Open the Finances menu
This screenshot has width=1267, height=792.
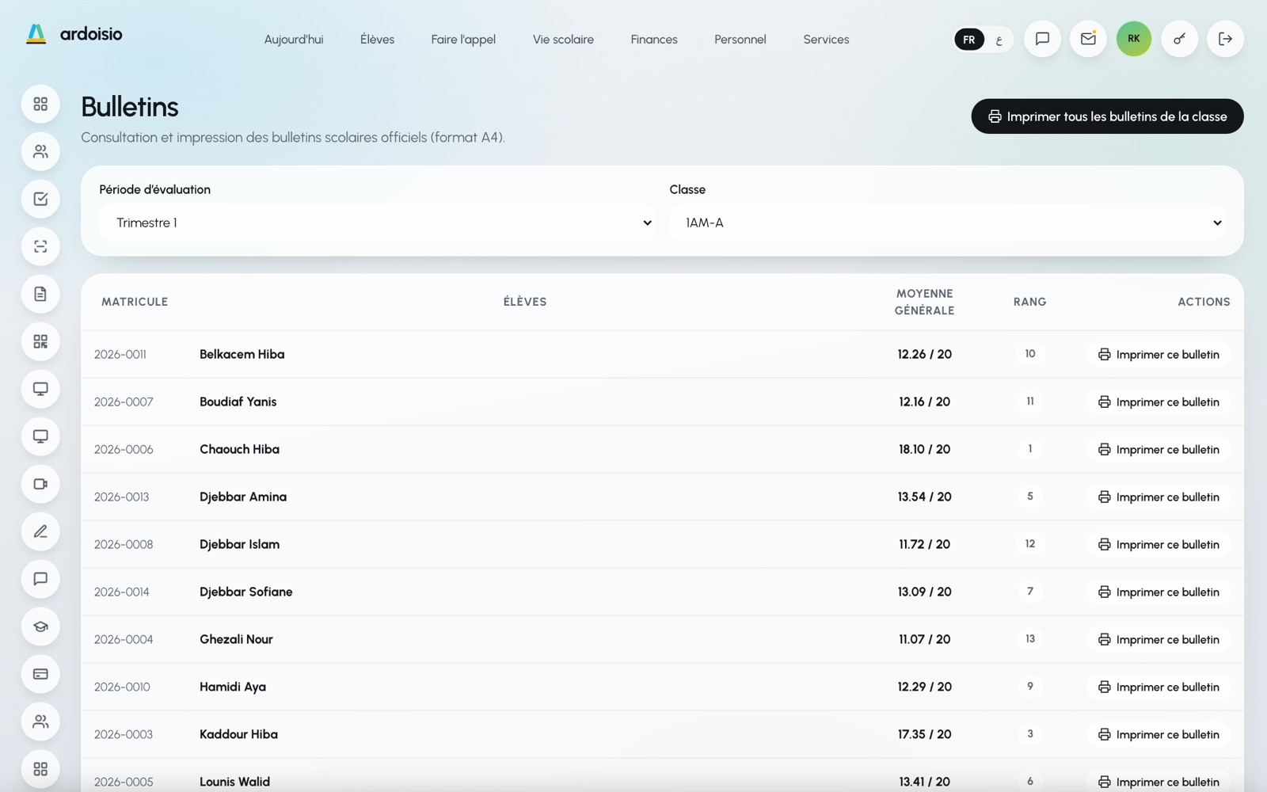pos(654,40)
